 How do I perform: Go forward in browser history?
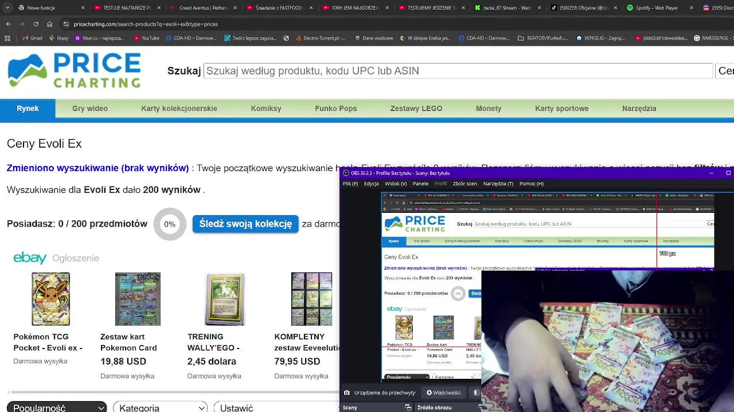(22, 24)
